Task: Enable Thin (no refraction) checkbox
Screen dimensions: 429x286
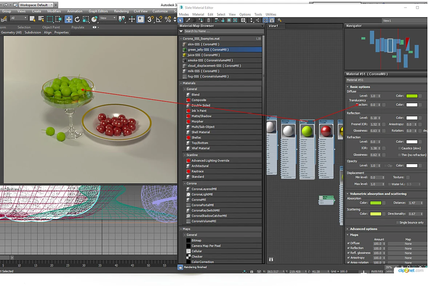Action: (399, 155)
